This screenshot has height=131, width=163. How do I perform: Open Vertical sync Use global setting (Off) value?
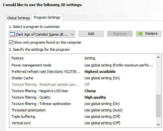pos(102,123)
